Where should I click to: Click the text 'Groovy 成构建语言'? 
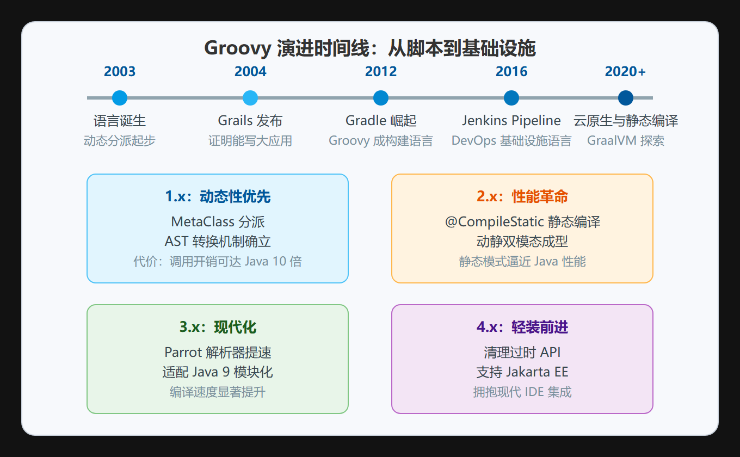click(381, 141)
